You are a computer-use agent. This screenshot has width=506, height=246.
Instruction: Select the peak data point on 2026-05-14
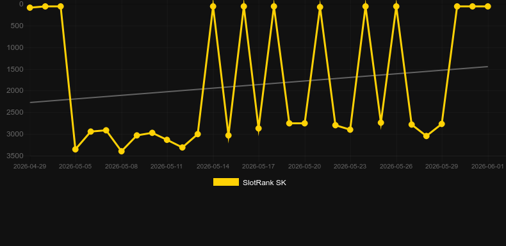point(213,6)
